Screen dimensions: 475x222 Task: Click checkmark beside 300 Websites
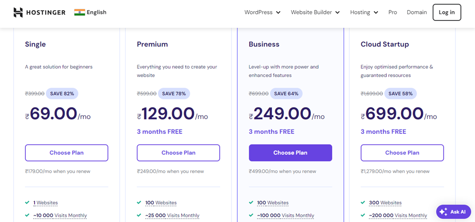pos(363,203)
